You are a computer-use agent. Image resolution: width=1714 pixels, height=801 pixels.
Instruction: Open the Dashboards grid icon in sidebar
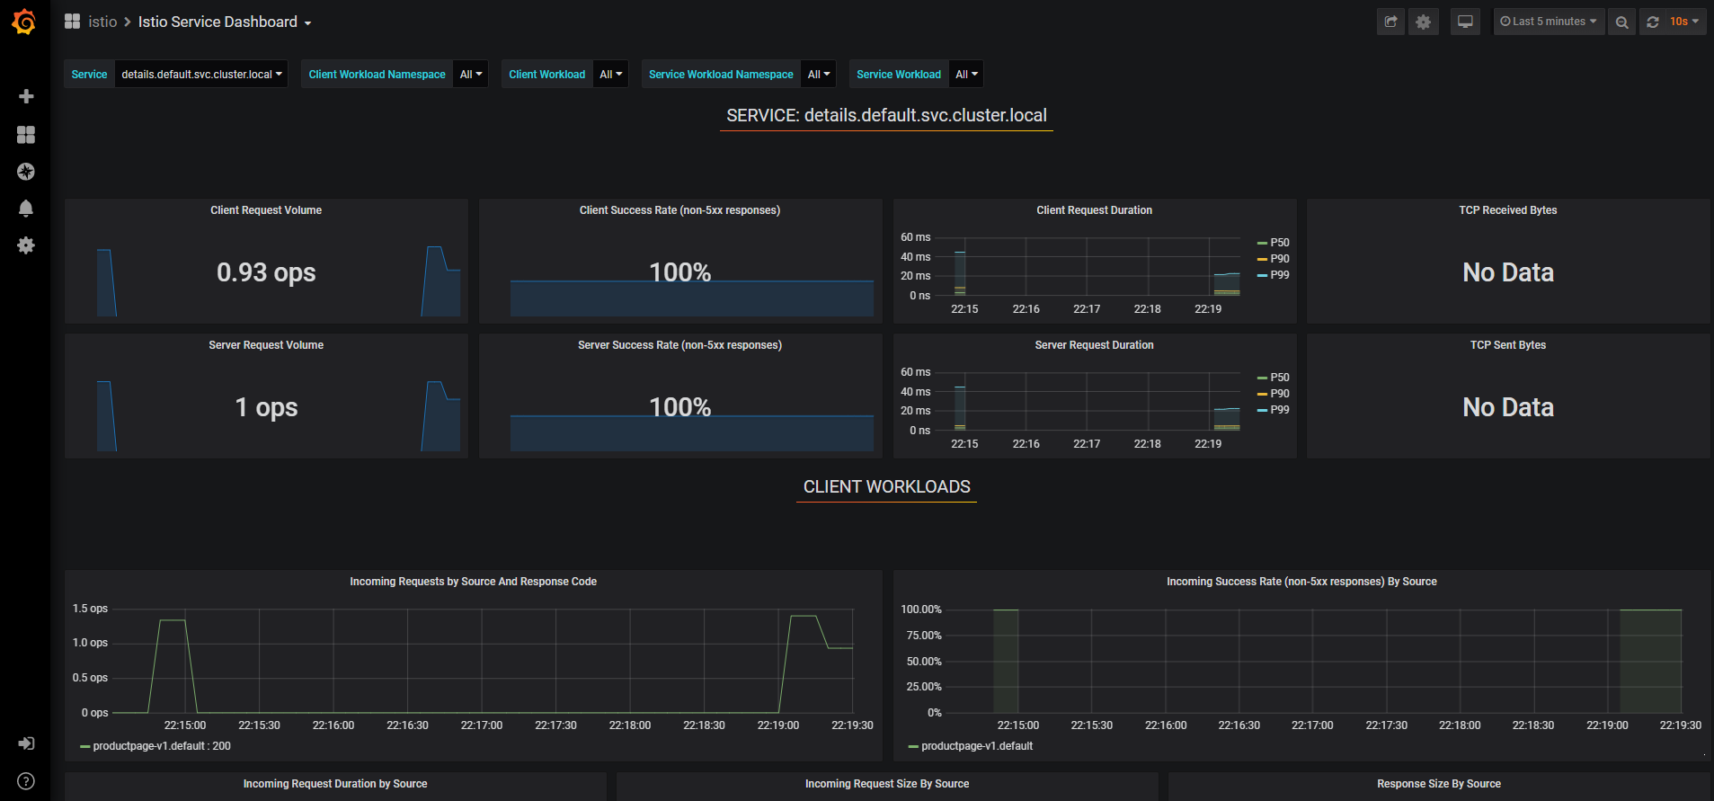click(26, 134)
